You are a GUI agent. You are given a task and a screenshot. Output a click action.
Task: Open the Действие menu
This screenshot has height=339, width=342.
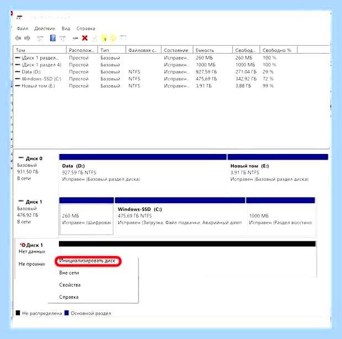[45, 29]
